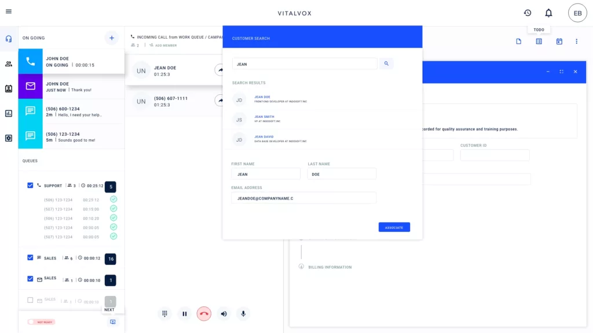Expand the hamburger navigation menu
This screenshot has width=593, height=333.
coord(9,13)
